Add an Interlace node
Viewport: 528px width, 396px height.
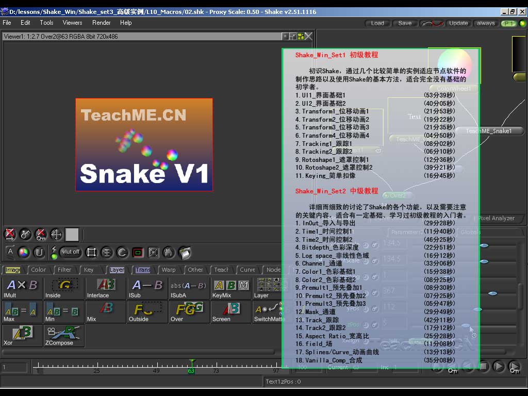[105, 289]
